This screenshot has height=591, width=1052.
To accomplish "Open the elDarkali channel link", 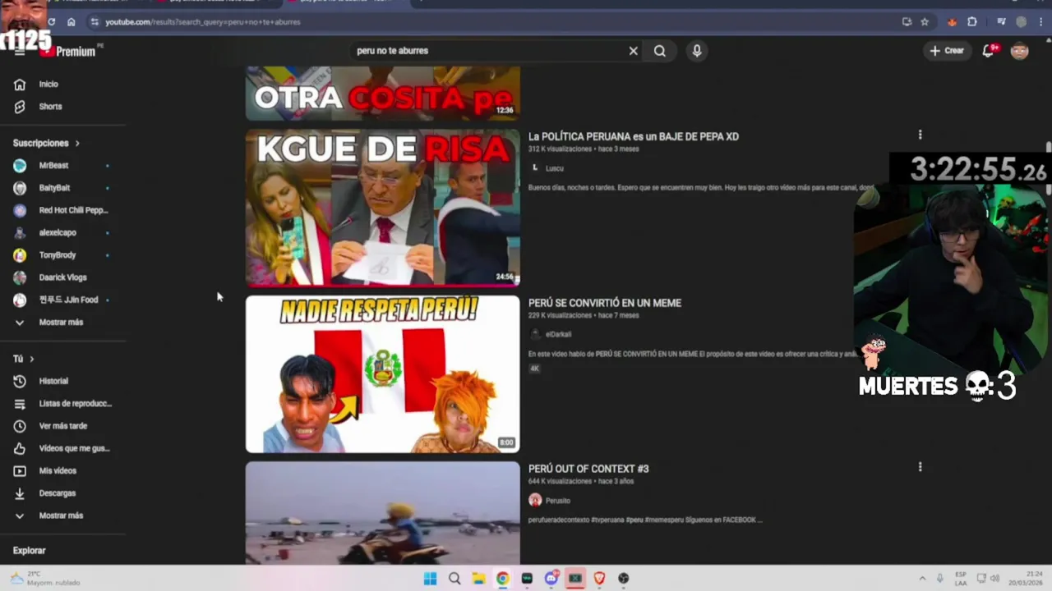I will click(x=558, y=334).
